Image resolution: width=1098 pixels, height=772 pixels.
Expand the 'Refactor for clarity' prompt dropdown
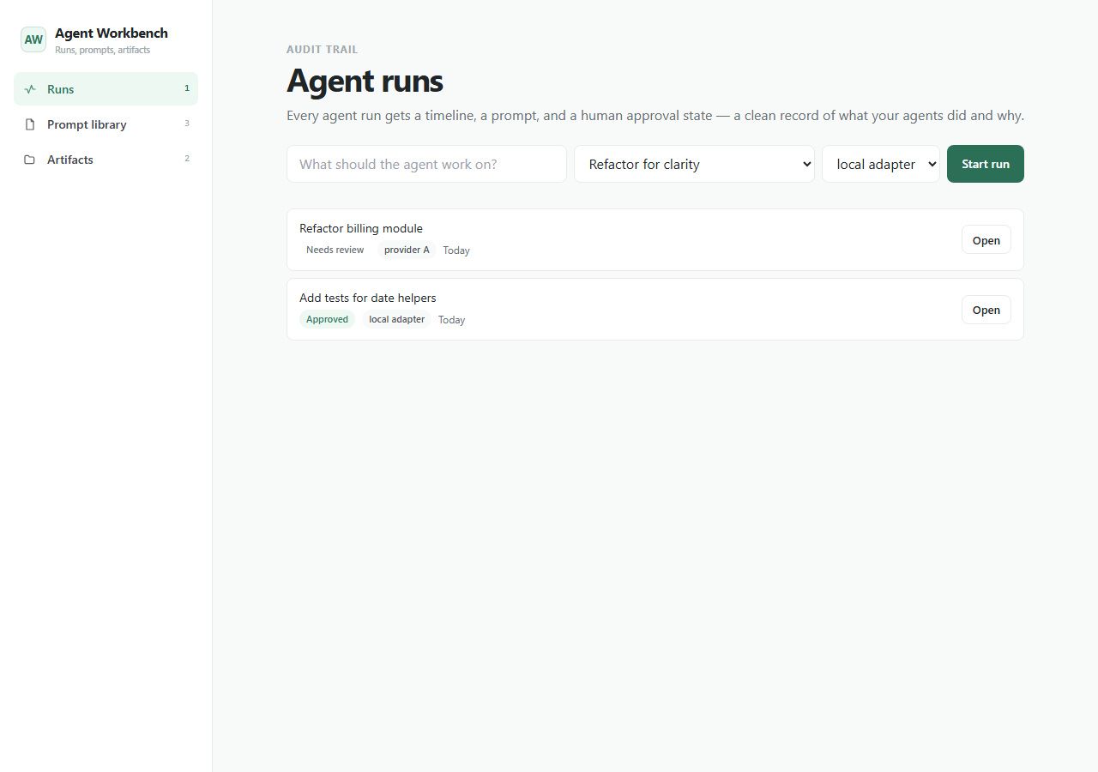[x=694, y=164]
